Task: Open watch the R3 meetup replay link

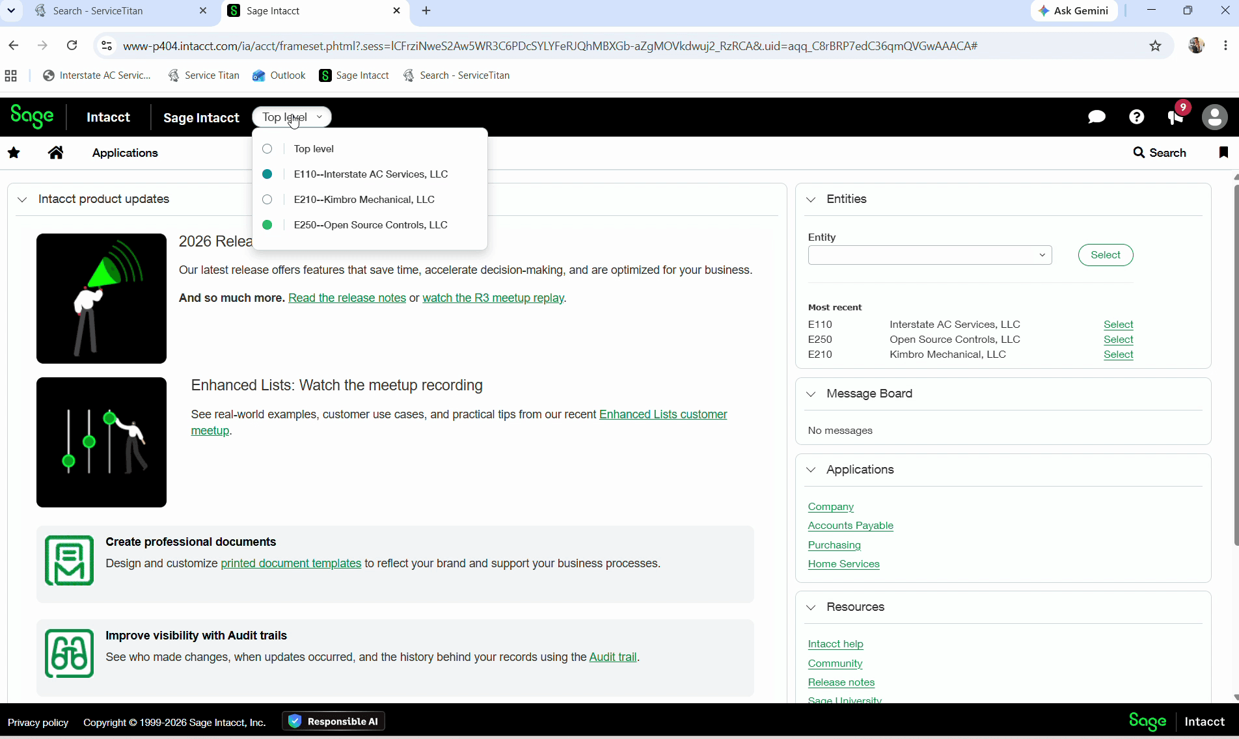Action: [493, 298]
